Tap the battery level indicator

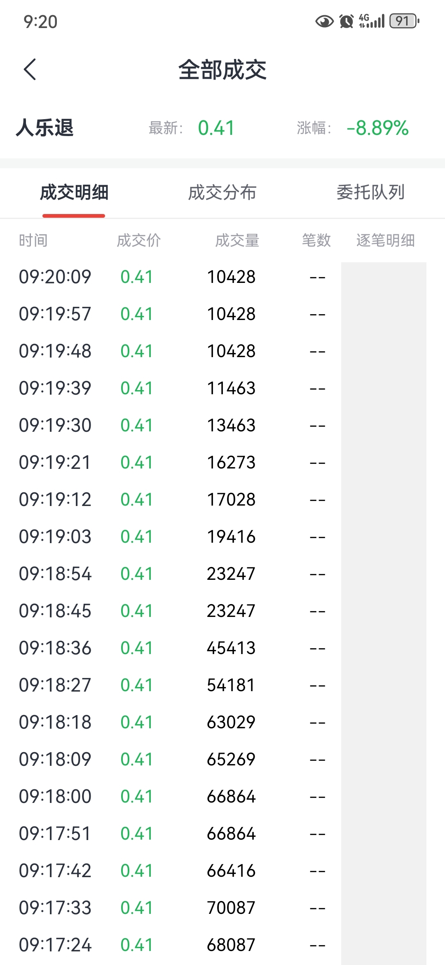point(405,21)
